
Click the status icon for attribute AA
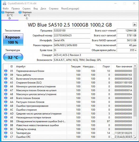click(x=6, y=102)
